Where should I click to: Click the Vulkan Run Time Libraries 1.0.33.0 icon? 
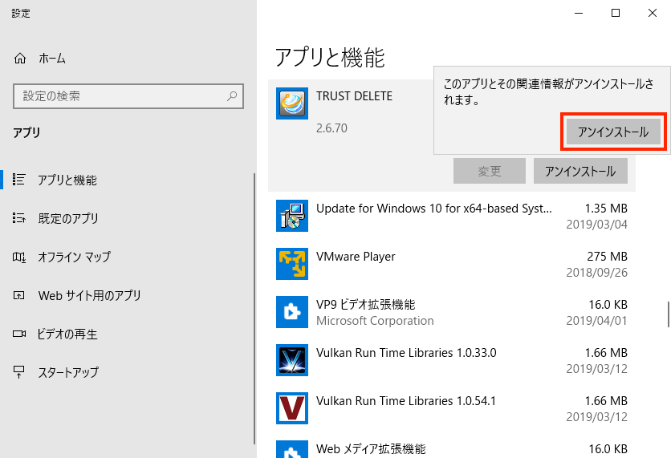click(291, 360)
